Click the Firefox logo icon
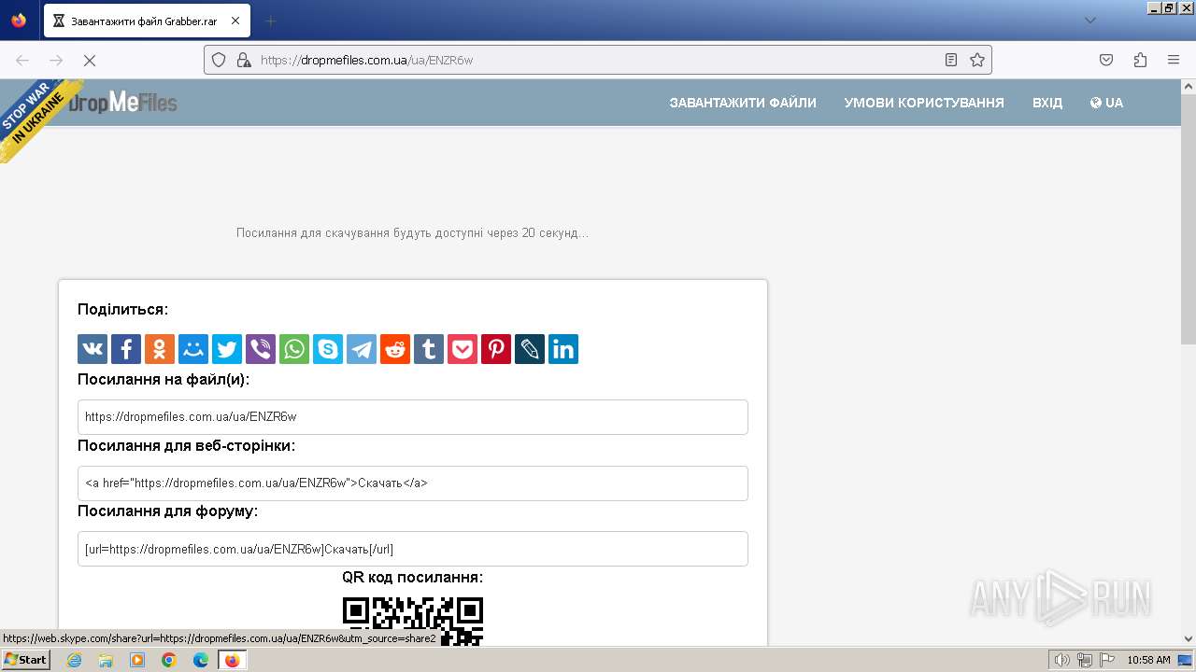Image resolution: width=1196 pixels, height=672 pixels. coord(19,21)
